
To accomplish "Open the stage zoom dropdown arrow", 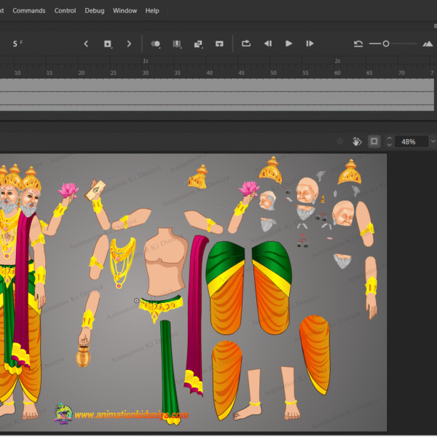I will [433, 141].
